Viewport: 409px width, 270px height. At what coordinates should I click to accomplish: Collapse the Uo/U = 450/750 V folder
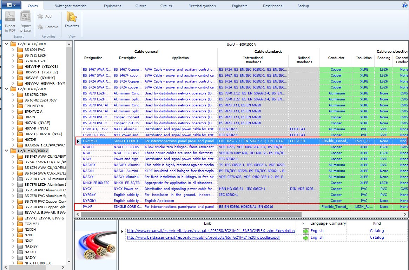tap(7, 89)
